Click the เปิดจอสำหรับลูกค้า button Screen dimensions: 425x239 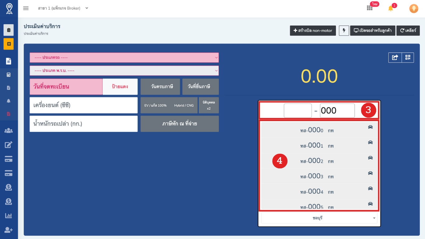click(x=373, y=30)
